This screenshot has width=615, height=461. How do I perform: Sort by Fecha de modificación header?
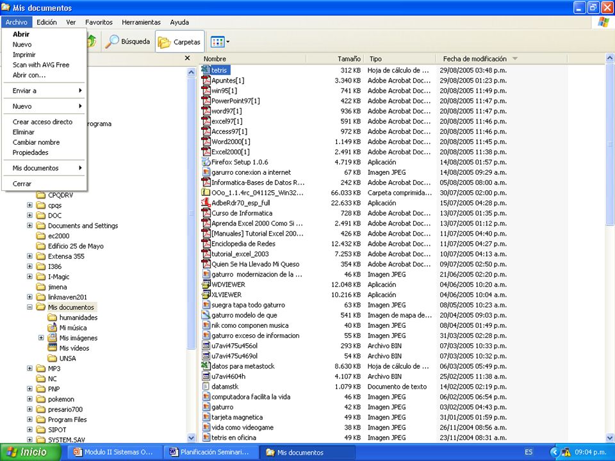point(502,59)
